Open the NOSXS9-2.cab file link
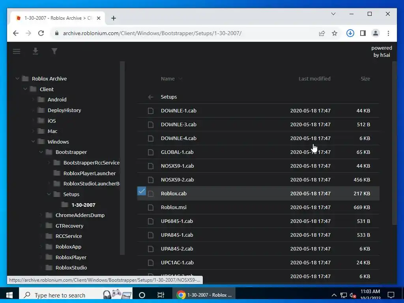 [177, 180]
